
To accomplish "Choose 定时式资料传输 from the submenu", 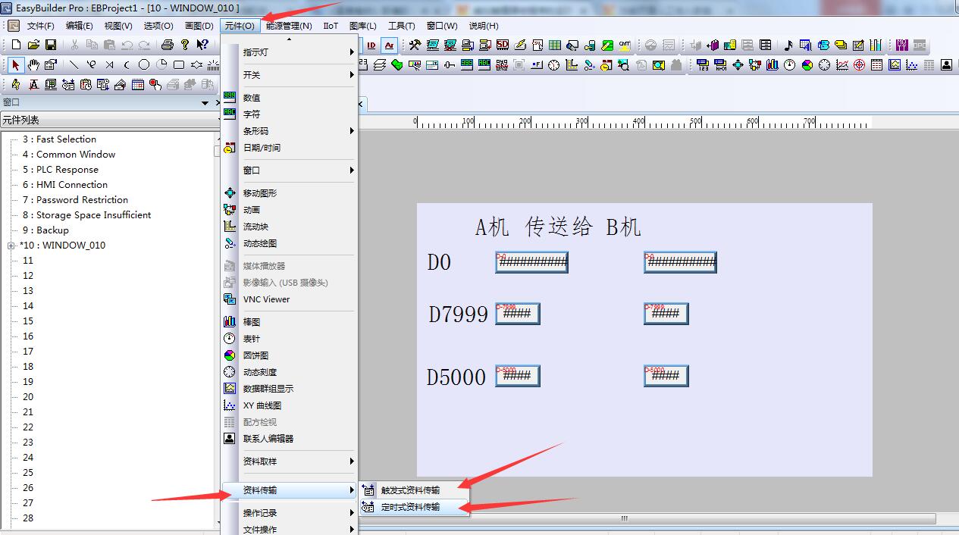I will click(x=410, y=507).
